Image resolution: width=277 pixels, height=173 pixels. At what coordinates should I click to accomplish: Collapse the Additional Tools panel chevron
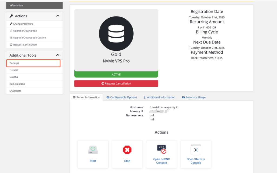[58, 55]
